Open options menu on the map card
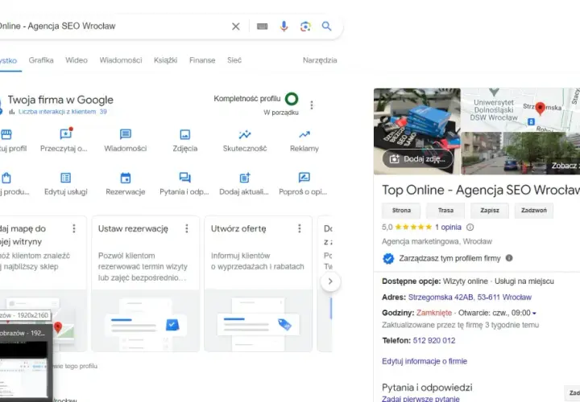 pyautogui.click(x=74, y=228)
